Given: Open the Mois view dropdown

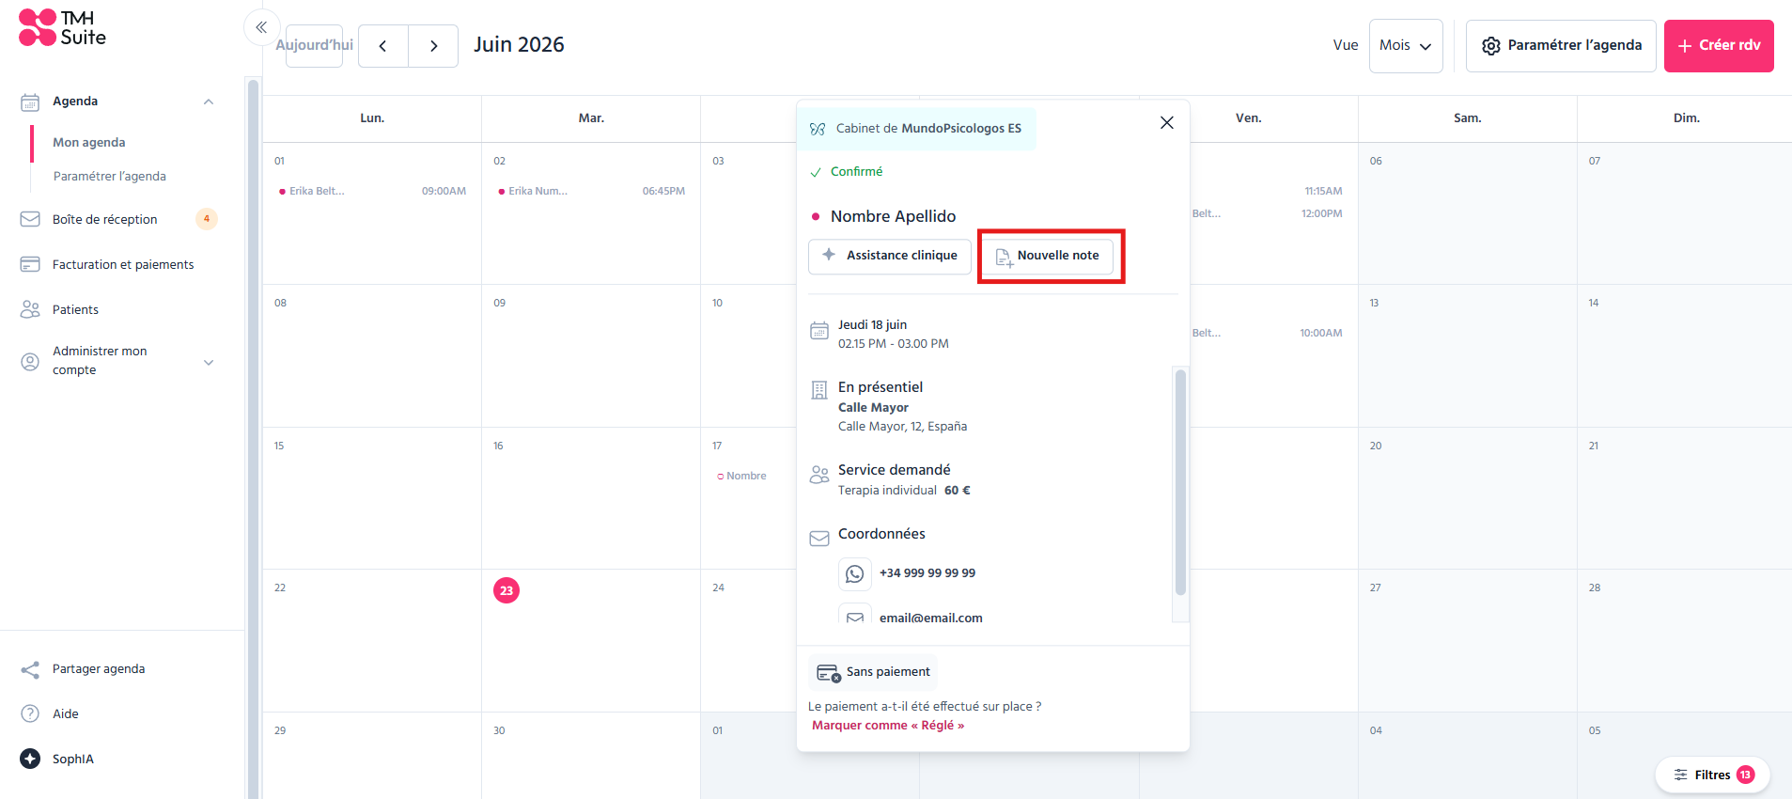Looking at the screenshot, I should 1406,46.
